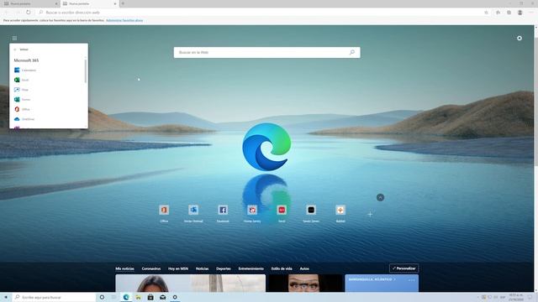Click inside the web search box
Image resolution: width=538 pixels, height=302 pixels.
pyautogui.click(x=267, y=52)
